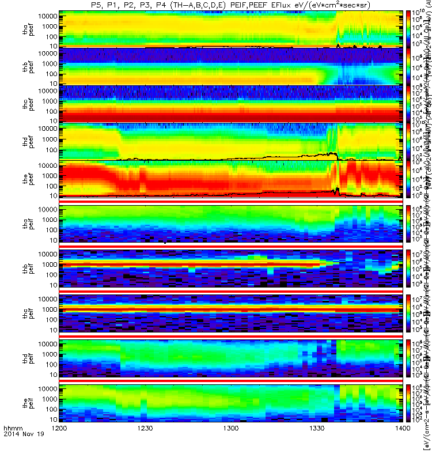Click the 1200 time axis tick label
Viewport: 432px width, 461px height.
[x=59, y=428]
